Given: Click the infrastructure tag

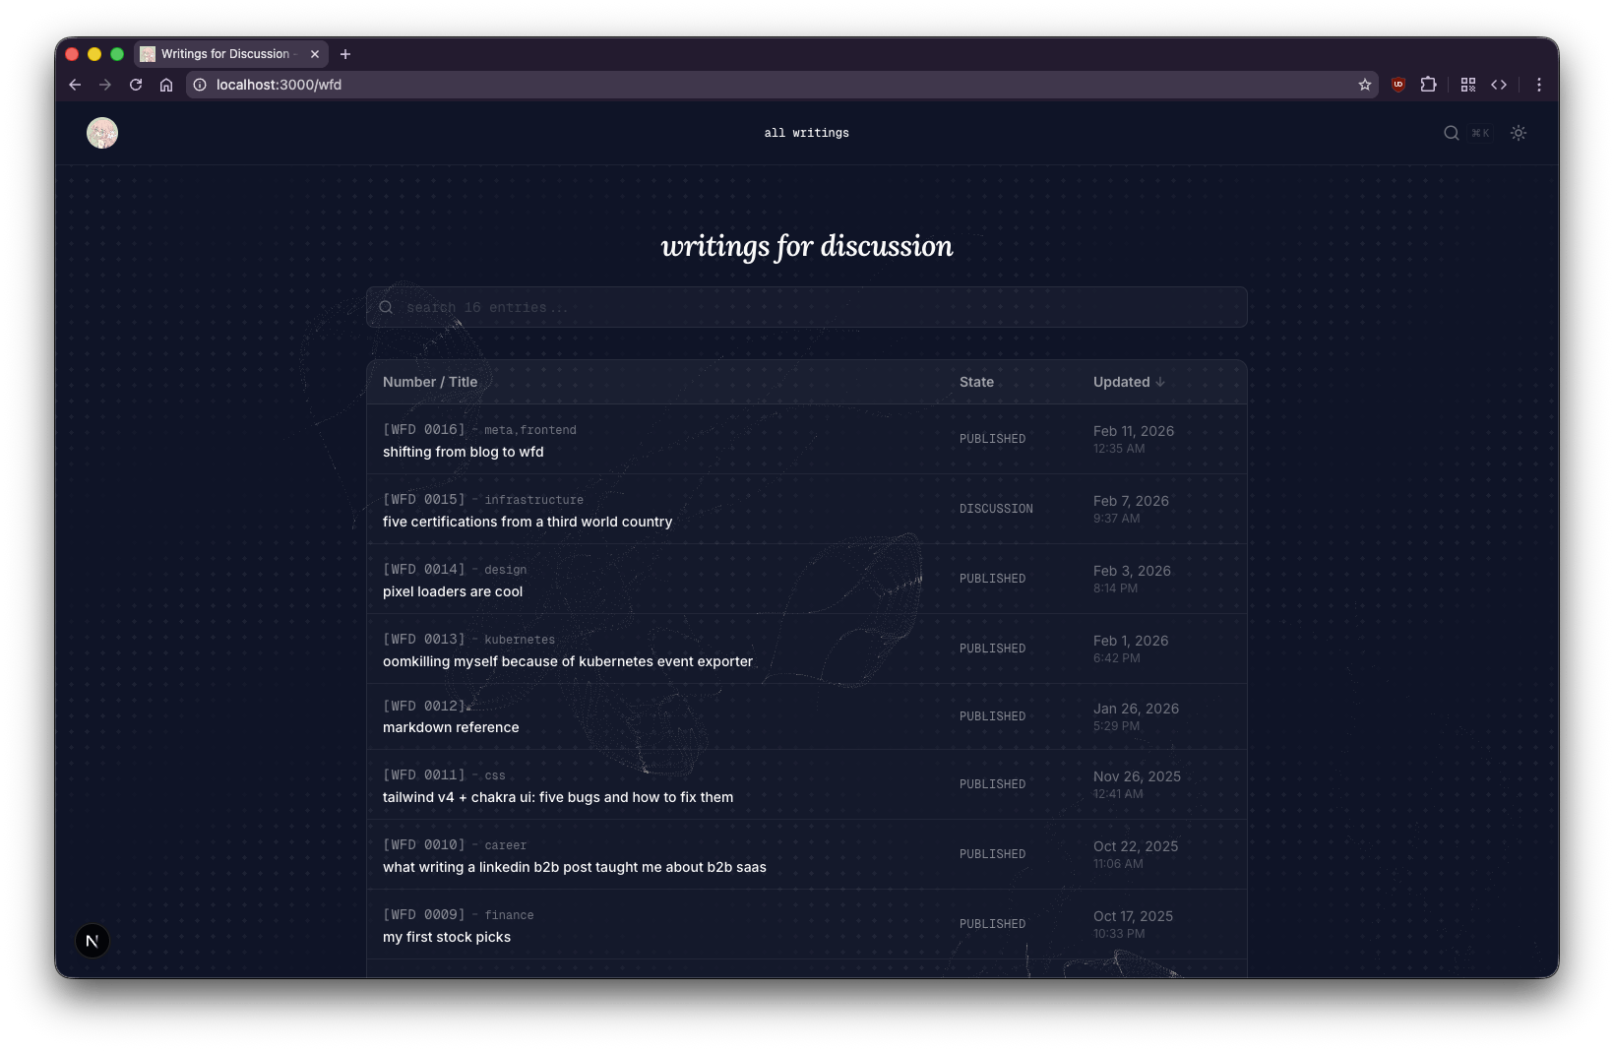Looking at the screenshot, I should 533,500.
